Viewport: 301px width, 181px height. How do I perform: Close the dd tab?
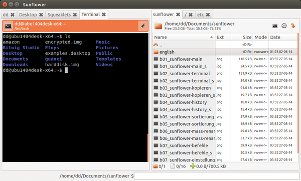13,15
